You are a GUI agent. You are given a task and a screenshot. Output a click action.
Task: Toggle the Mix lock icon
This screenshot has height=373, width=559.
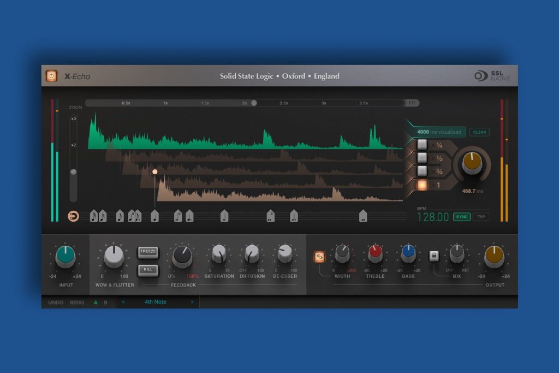433,256
